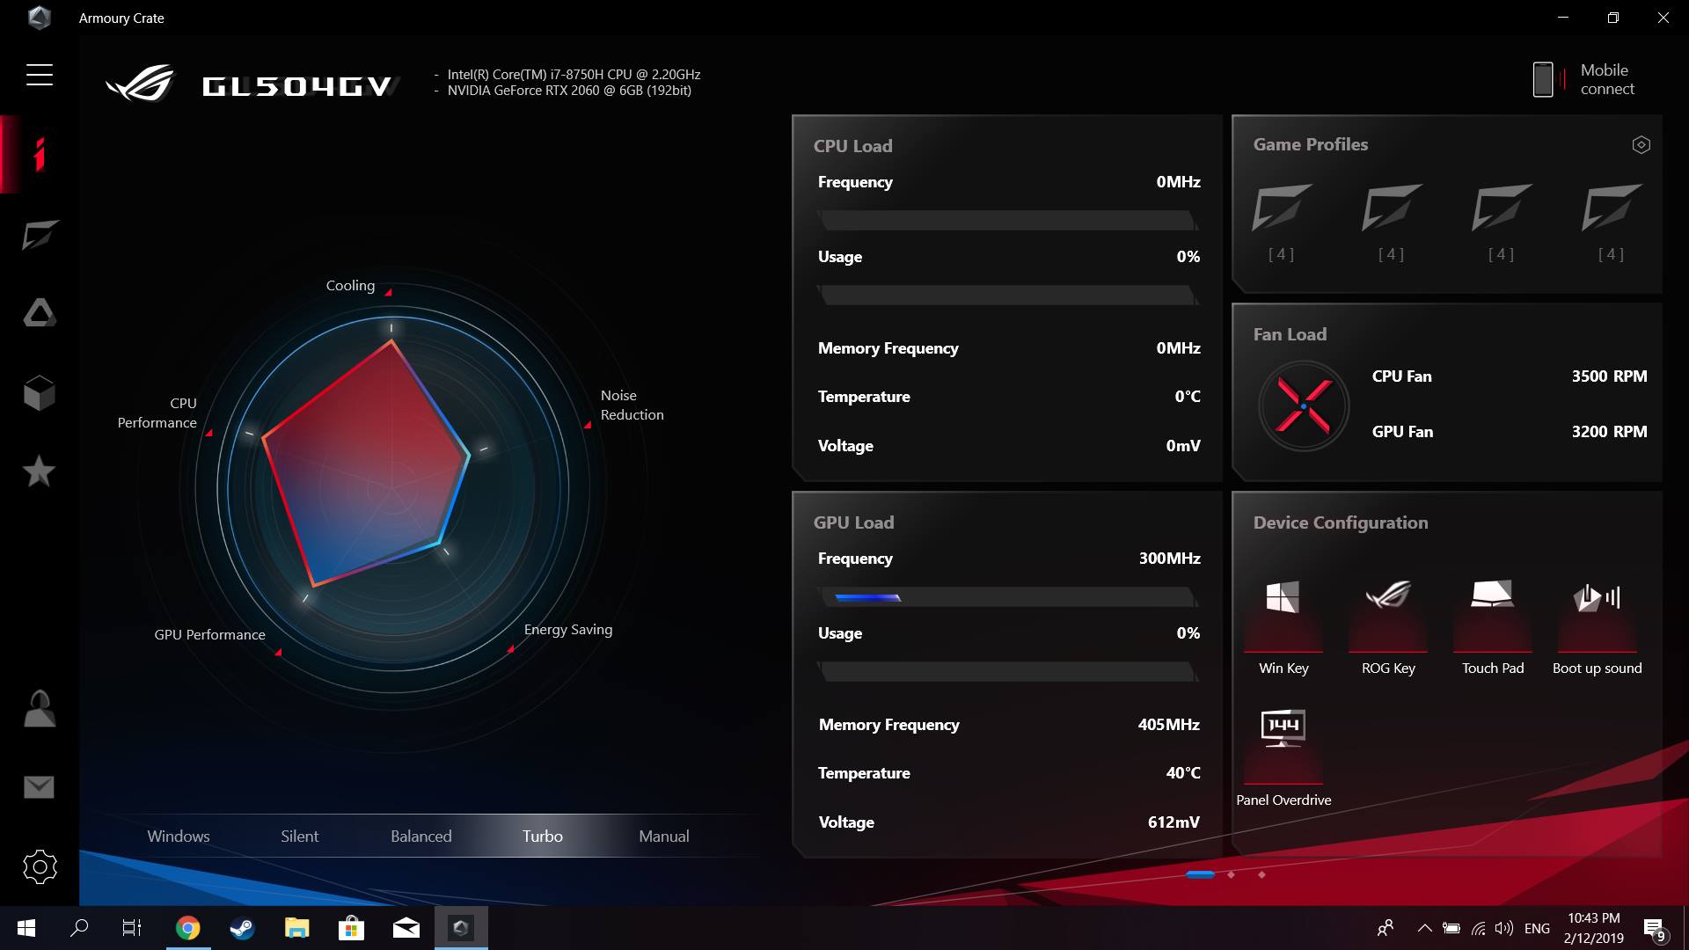1689x950 pixels.
Task: Click the fan load spinner icon
Action: [1304, 406]
